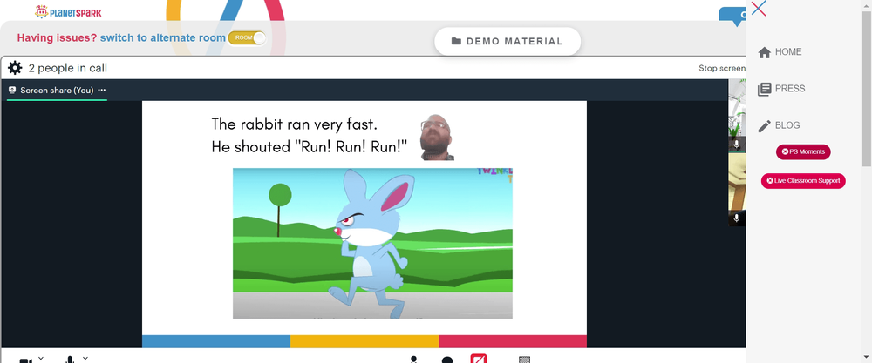The width and height of the screenshot is (872, 363).
Task: Expand the camera options chevron
Action: click(41, 358)
